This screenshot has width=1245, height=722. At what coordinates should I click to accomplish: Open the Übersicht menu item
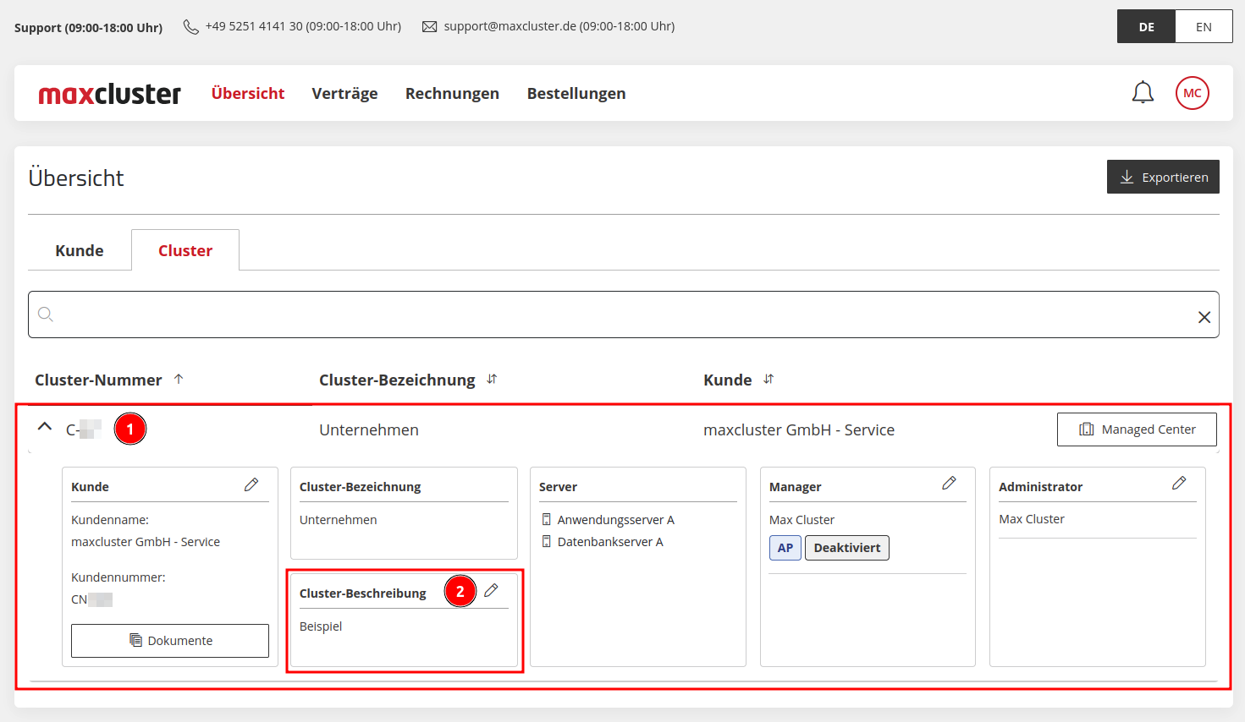[x=248, y=93]
